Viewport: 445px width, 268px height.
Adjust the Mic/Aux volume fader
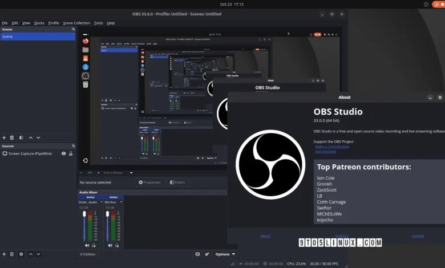pos(107,214)
